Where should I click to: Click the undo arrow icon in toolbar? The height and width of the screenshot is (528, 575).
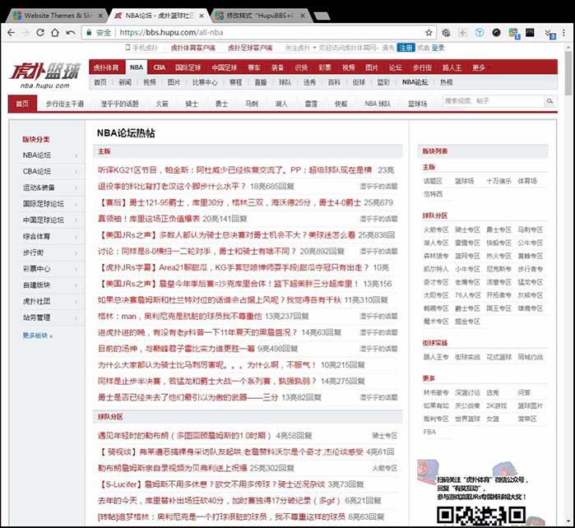[x=71, y=33]
